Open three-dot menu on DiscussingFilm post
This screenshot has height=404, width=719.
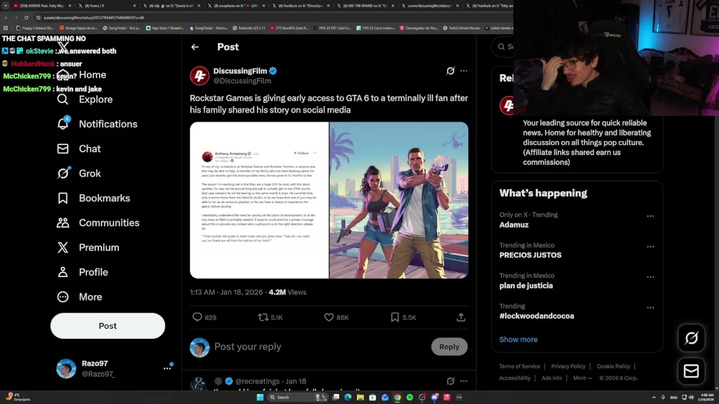click(463, 71)
